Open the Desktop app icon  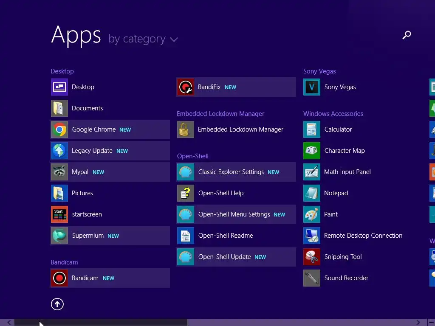pyautogui.click(x=59, y=87)
